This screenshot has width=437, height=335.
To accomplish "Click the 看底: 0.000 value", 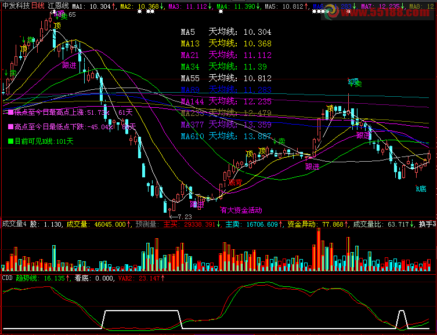I will tap(94, 278).
